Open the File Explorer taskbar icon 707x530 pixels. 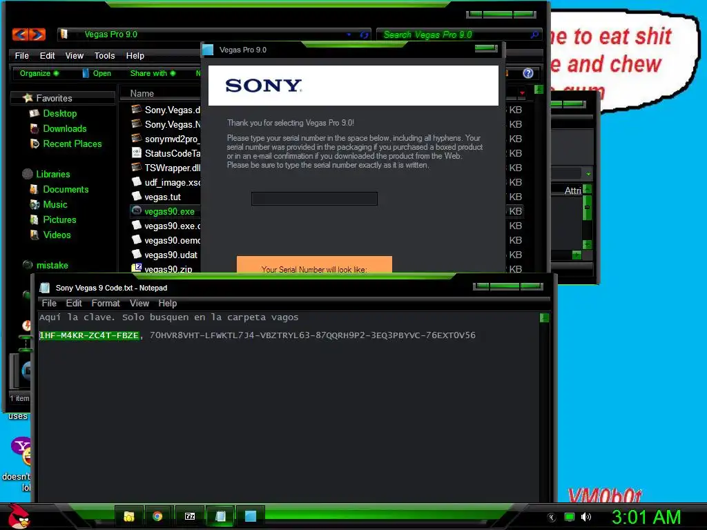[x=129, y=516]
